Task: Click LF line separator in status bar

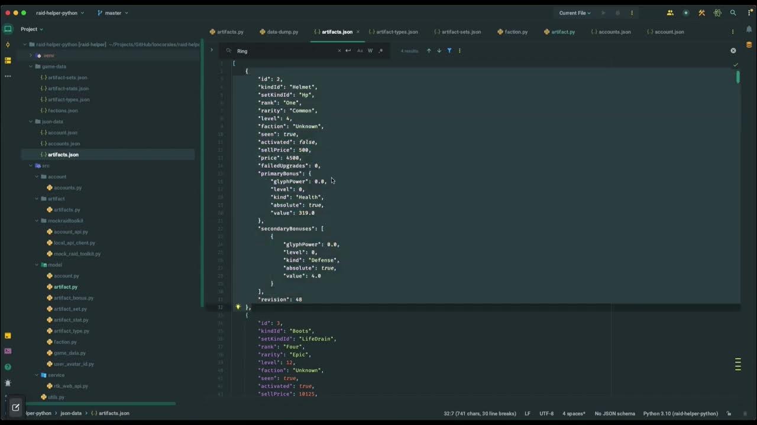Action: [x=528, y=414]
